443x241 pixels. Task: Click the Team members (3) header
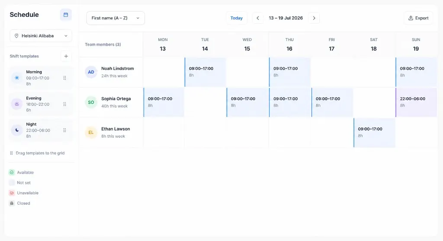103,44
